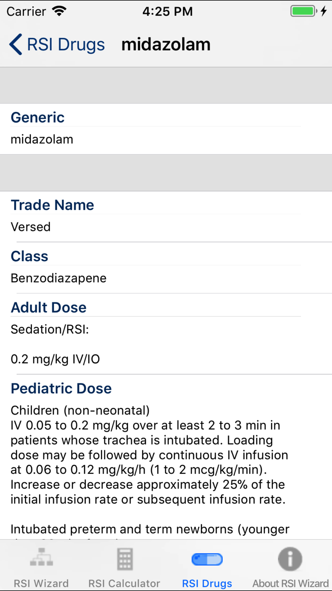Tap the back chevron arrow
332x591 pixels.
pyautogui.click(x=16, y=44)
